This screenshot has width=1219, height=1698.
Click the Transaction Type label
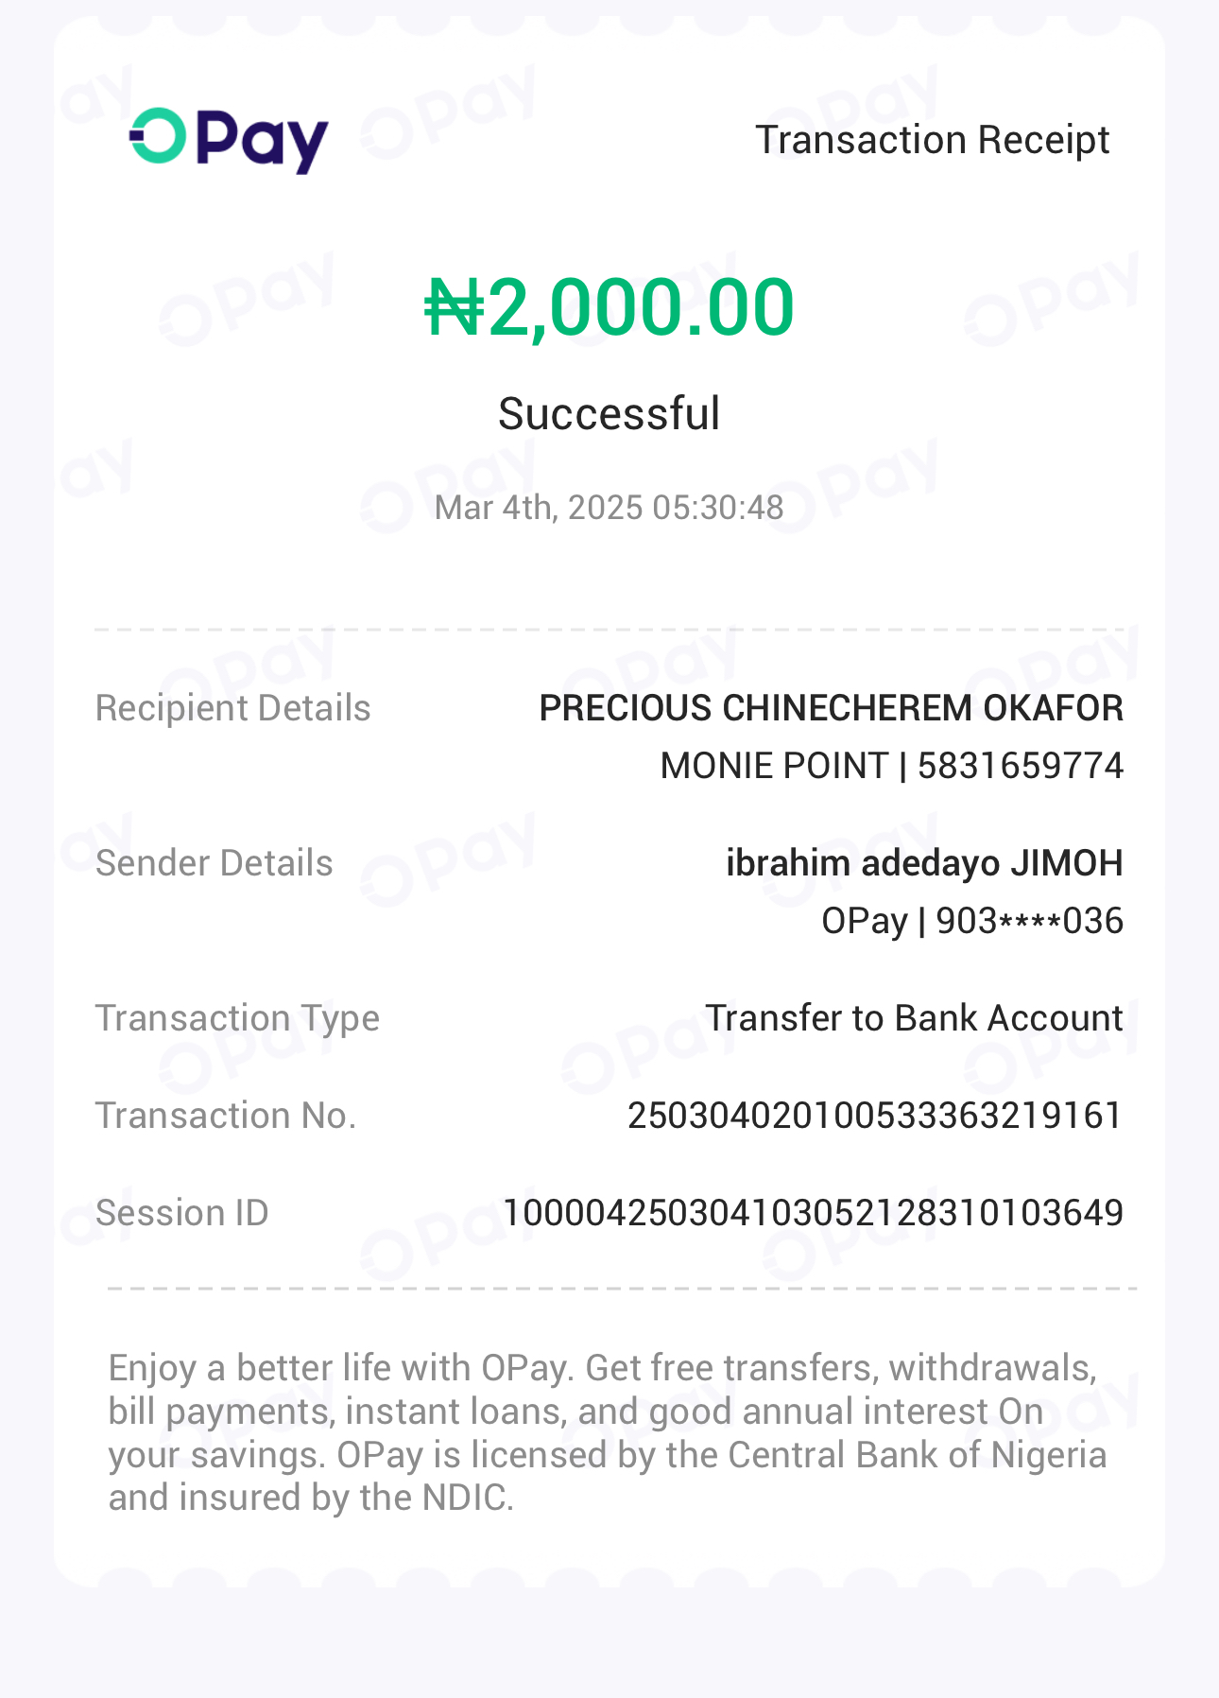pyautogui.click(x=237, y=1018)
